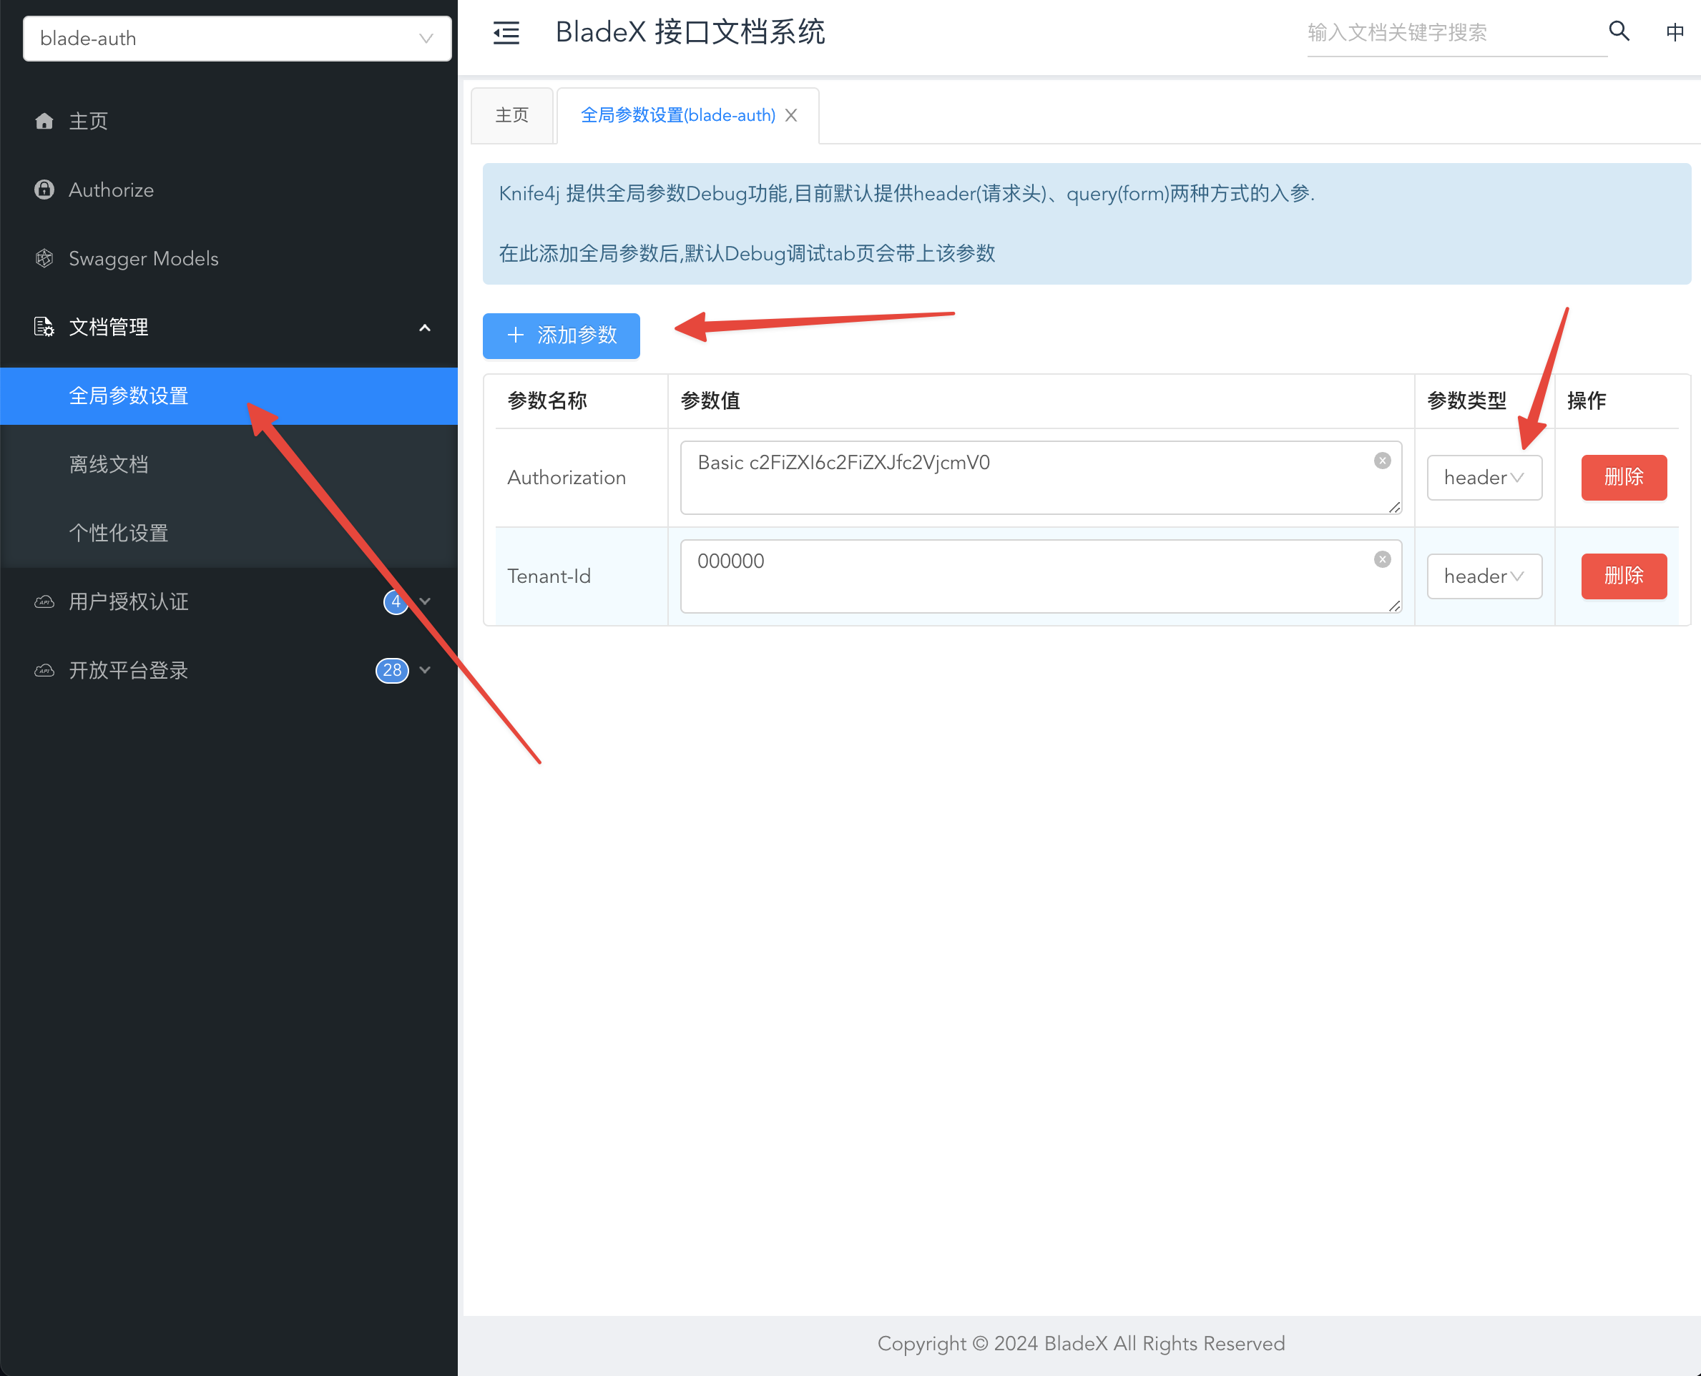Viewport: 1701px width, 1376px height.
Task: Click the Copyright © 2024 BladeX footer text
Action: (x=1081, y=1344)
